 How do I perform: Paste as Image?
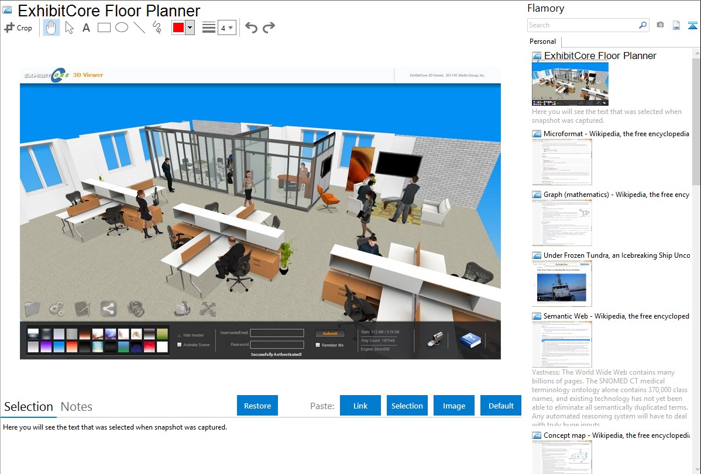[454, 406]
